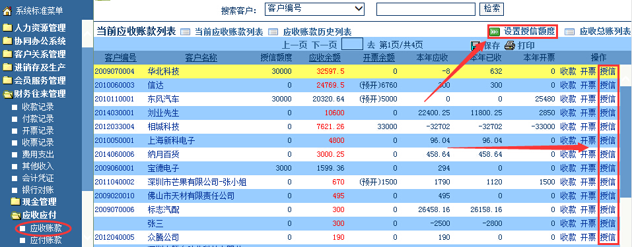Select 应收账款 in the sidebar
632x247 pixels.
coord(46,229)
